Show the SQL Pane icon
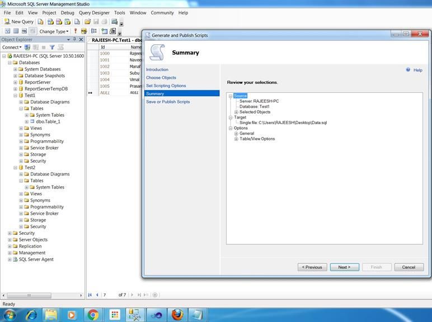The width and height of the screenshot is (432, 322). [x=24, y=31]
